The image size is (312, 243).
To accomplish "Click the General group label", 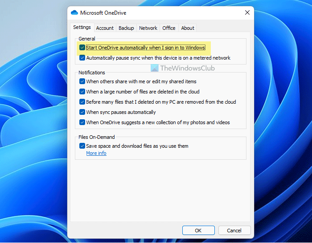I will 87,39.
